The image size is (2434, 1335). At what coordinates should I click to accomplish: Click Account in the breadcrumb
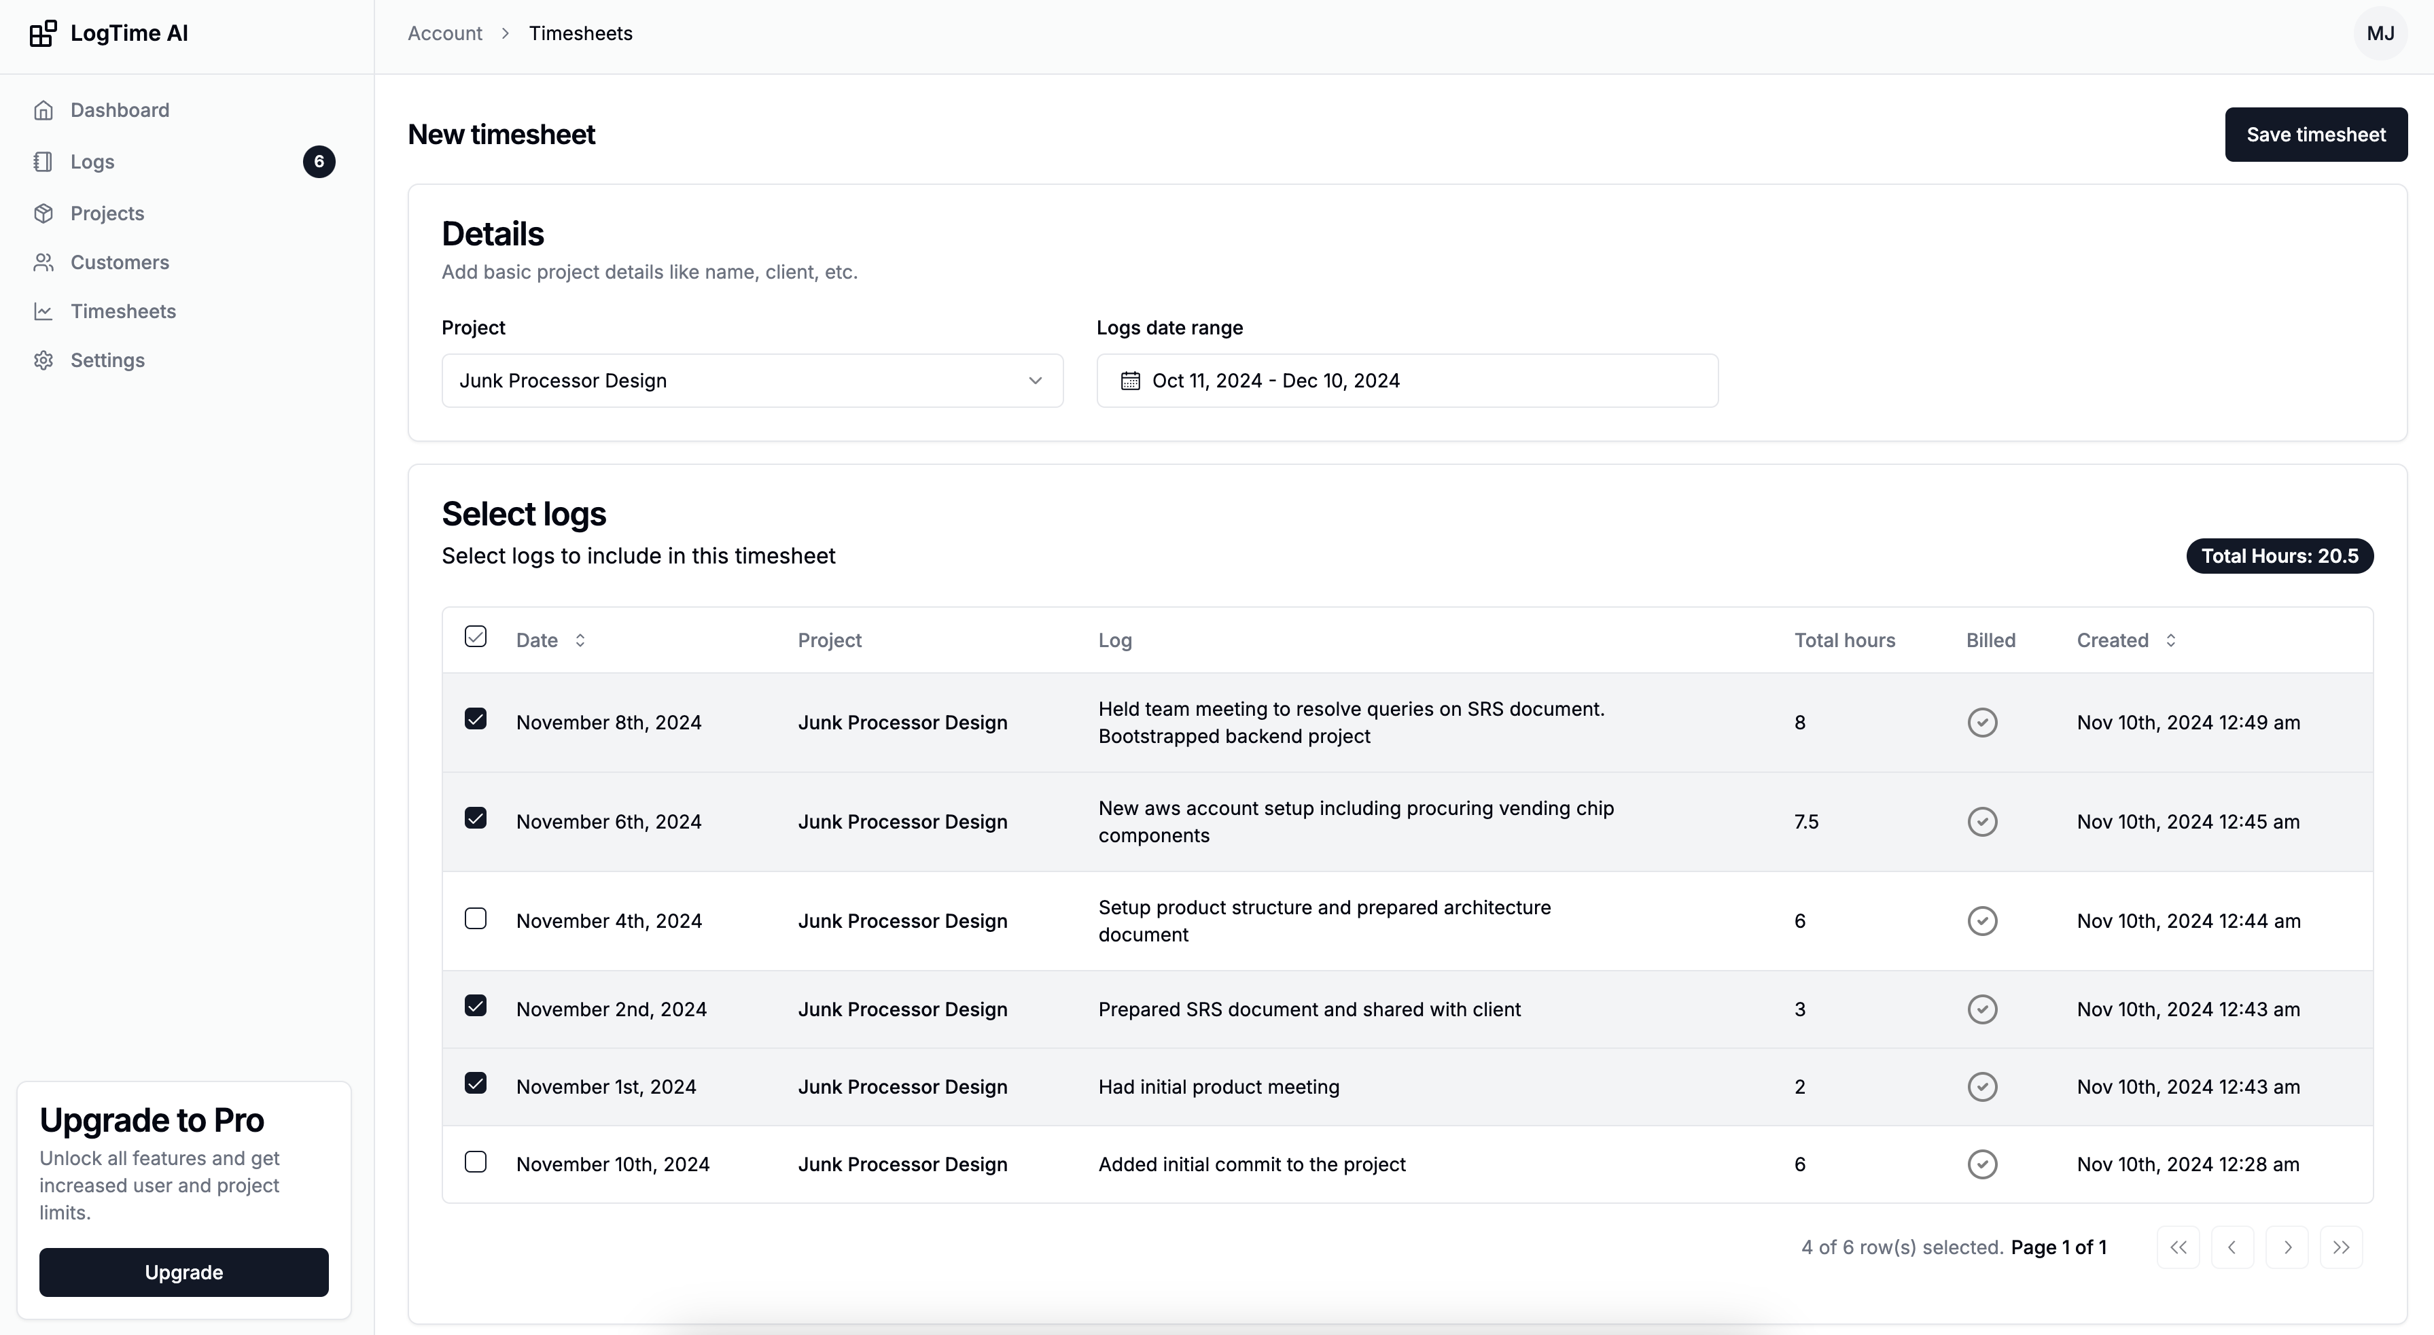click(x=444, y=32)
